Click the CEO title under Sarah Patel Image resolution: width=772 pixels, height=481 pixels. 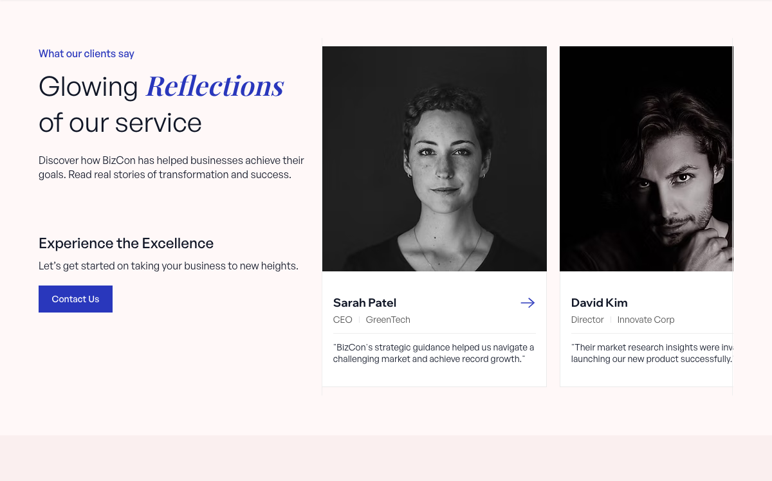click(343, 320)
